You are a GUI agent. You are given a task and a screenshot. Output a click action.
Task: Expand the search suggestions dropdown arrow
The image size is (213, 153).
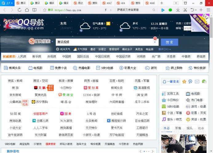tap(155, 42)
